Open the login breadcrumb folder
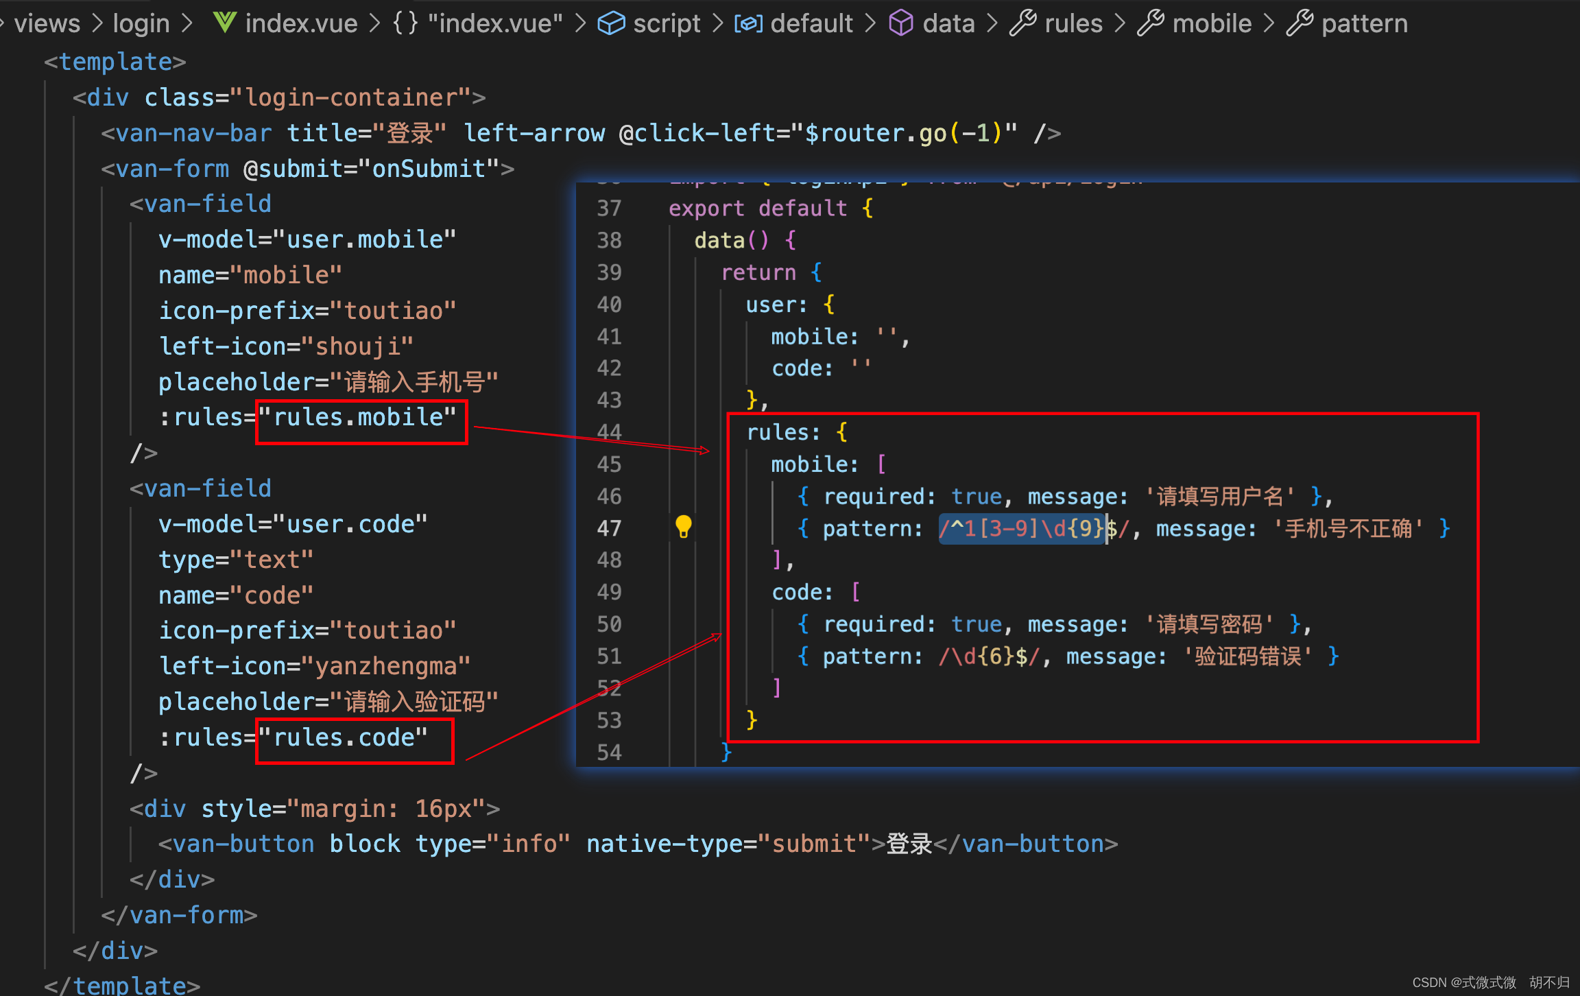The image size is (1580, 996). 141,23
